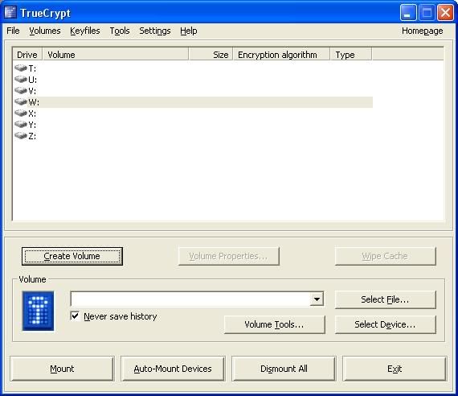Open the Volumes menu
The width and height of the screenshot is (458, 396).
click(45, 31)
